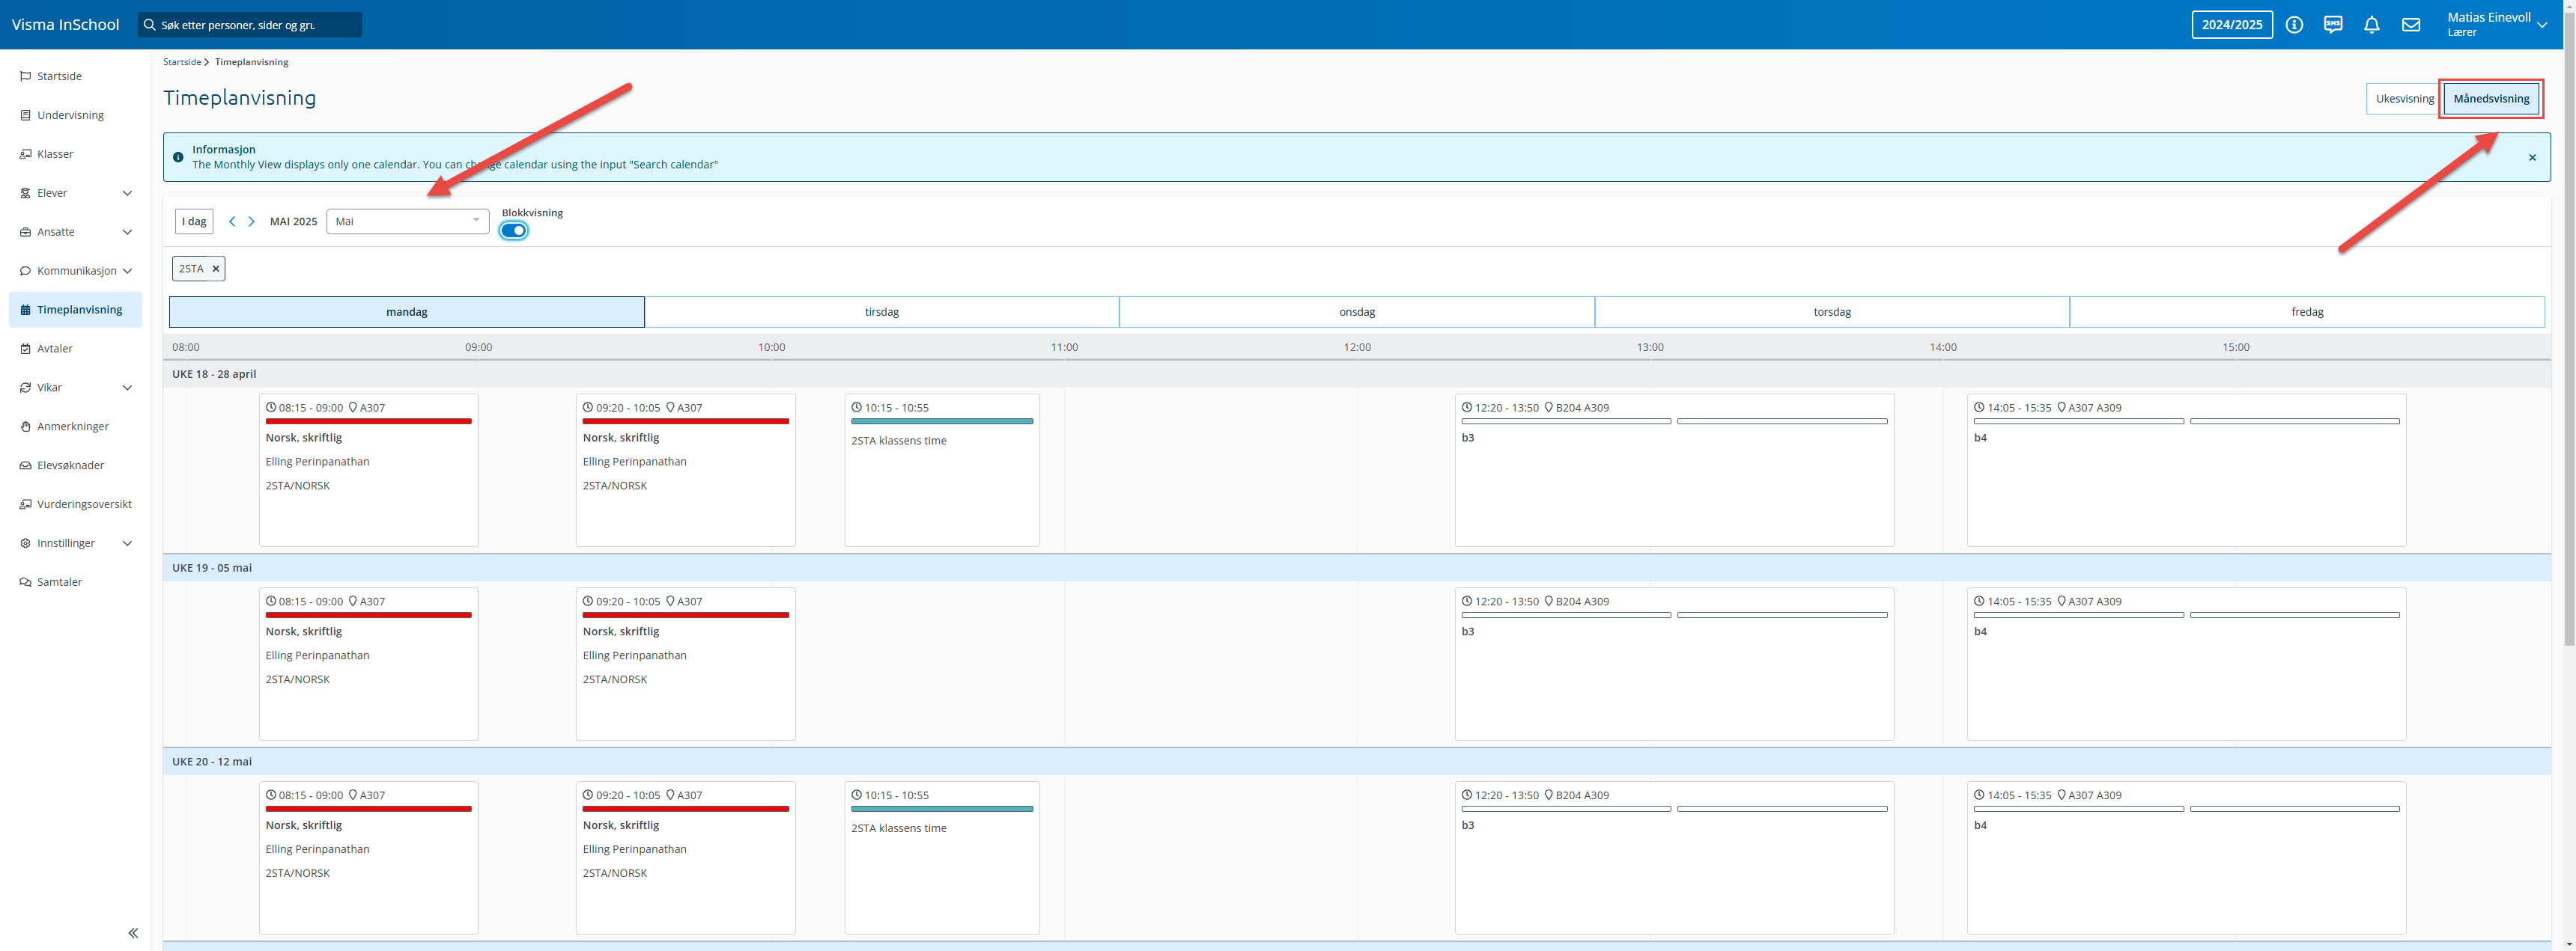Remove the 2STA calendar chip

(216, 269)
